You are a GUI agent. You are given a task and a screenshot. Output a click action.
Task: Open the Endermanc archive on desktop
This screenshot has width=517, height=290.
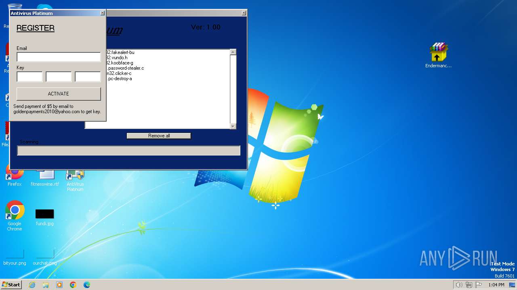pyautogui.click(x=438, y=55)
